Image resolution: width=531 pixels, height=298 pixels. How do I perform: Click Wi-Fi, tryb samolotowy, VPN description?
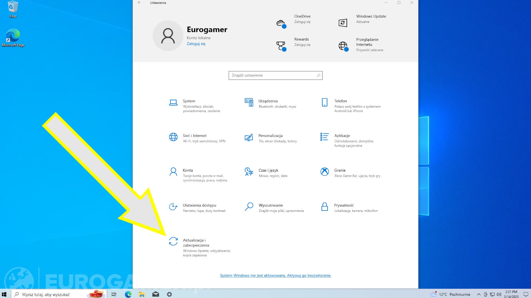[x=204, y=141]
